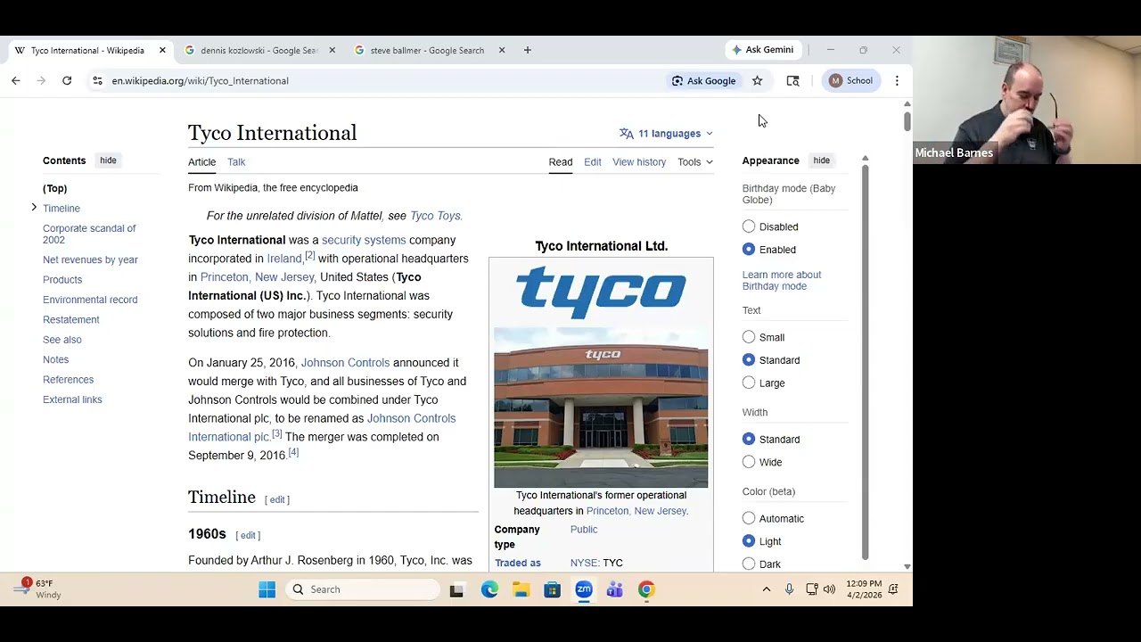Switch to the Zoom app in taskbar
The height and width of the screenshot is (642, 1141).
pyautogui.click(x=583, y=589)
